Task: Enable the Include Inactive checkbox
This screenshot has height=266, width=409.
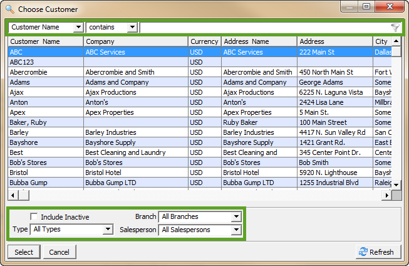Action: 34,217
